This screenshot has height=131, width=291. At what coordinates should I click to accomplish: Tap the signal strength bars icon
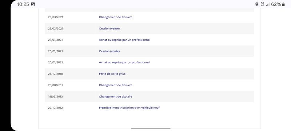(x=268, y=4)
